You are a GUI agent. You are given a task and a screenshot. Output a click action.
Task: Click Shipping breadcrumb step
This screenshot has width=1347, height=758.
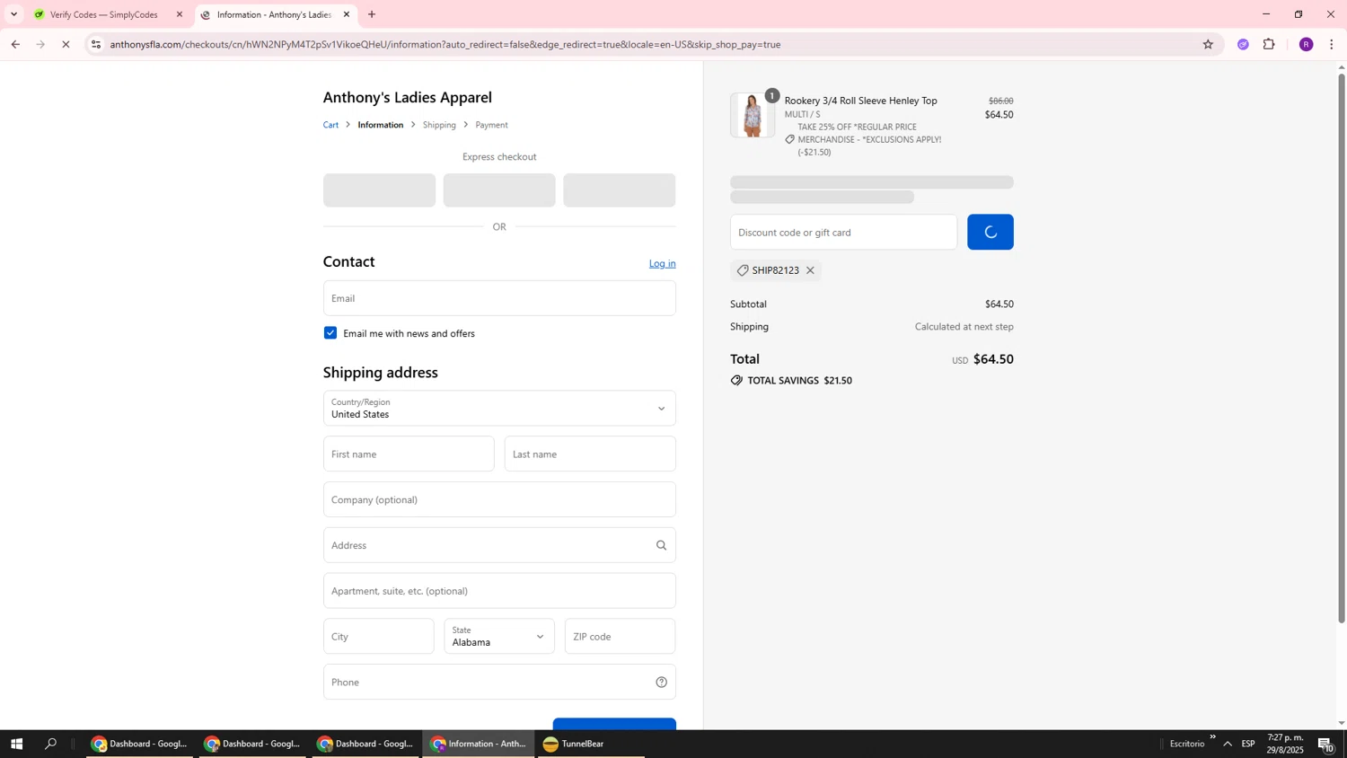coord(439,125)
